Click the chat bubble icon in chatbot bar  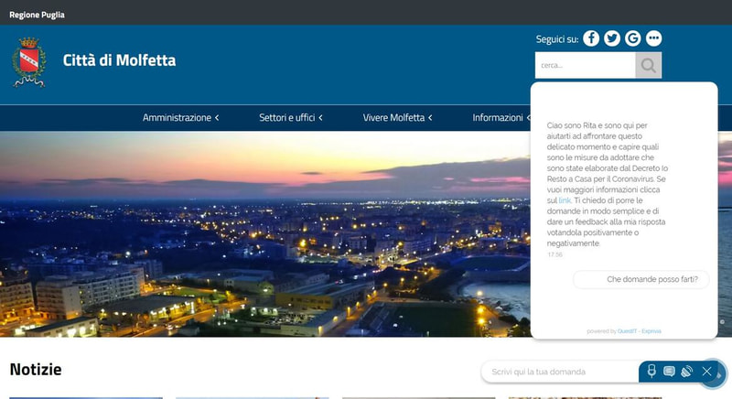coord(669,371)
